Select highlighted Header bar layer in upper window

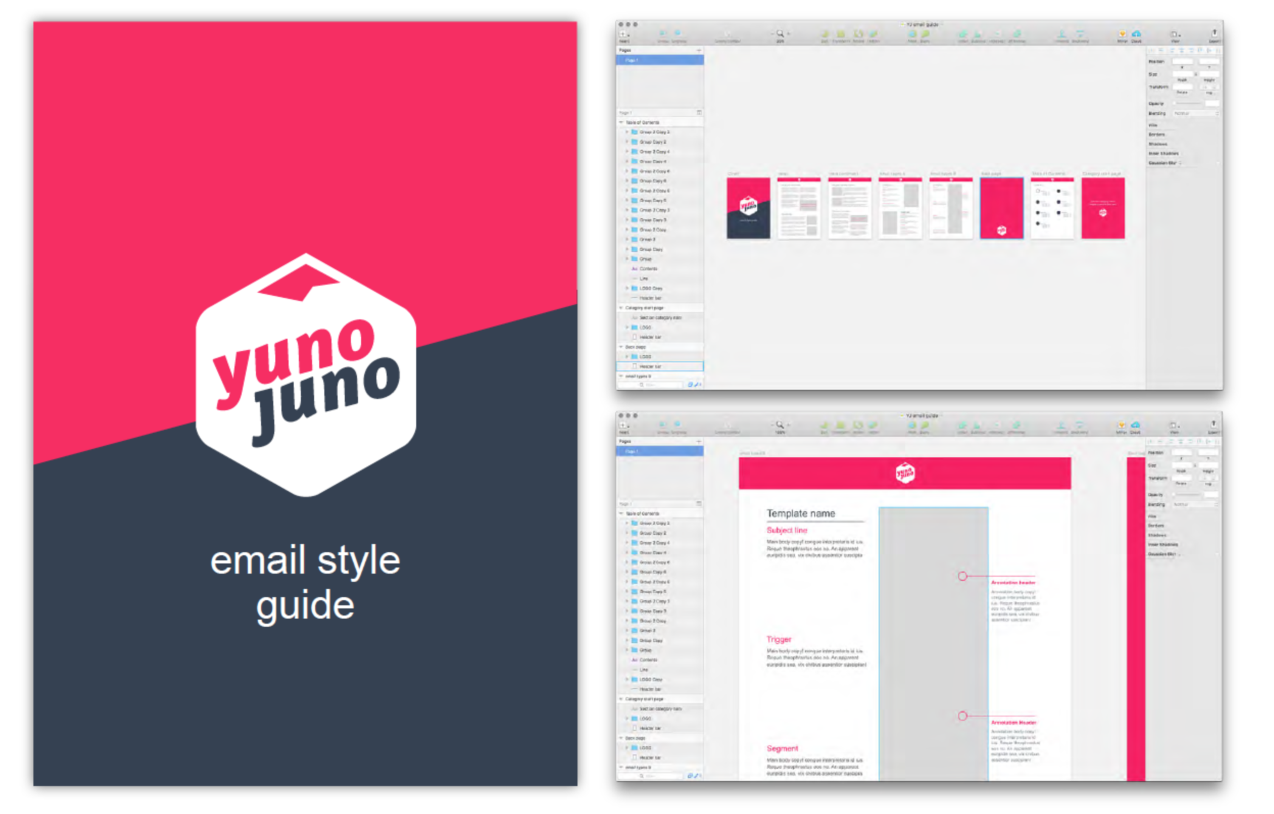(x=660, y=366)
